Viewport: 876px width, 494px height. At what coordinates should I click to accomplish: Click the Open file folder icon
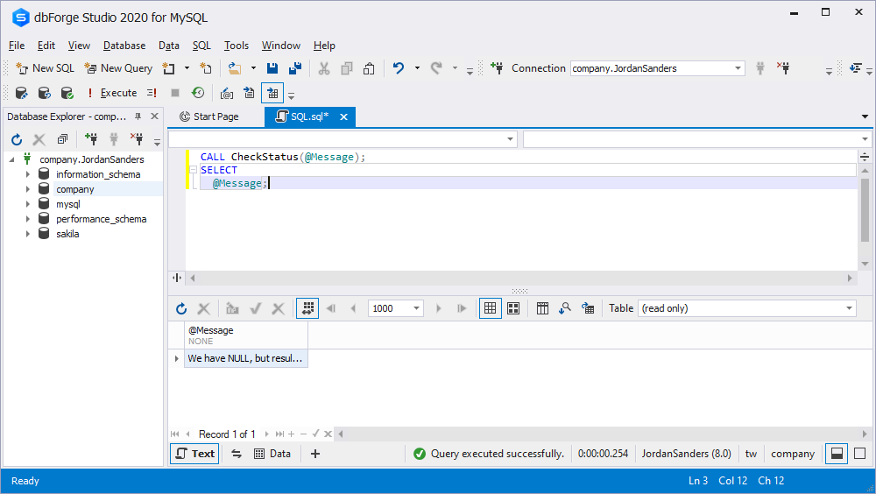point(235,68)
